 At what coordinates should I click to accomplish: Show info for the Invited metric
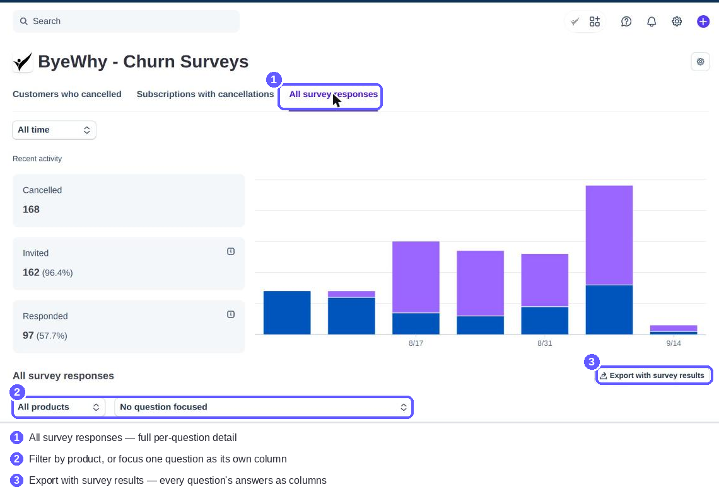tap(231, 251)
